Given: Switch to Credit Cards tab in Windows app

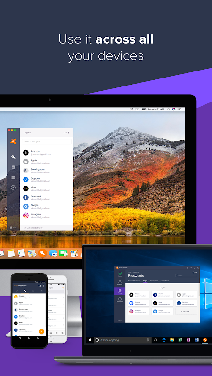Looking at the screenshot, I should [x=154, y=280].
